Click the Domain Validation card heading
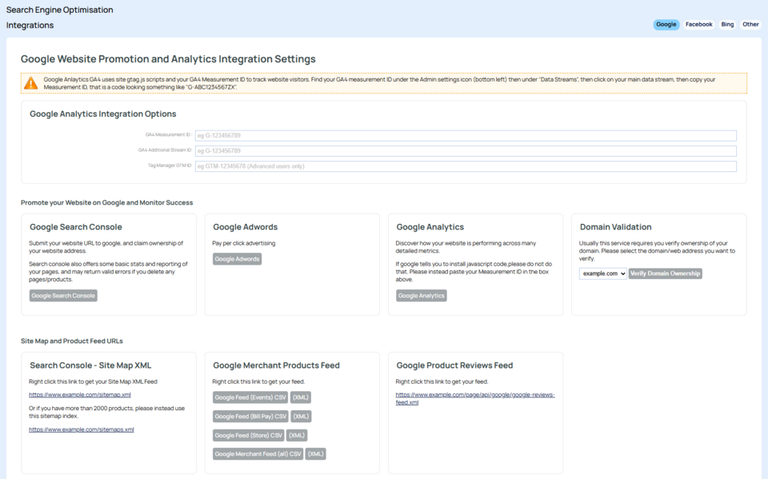The height and width of the screenshot is (479, 768). point(616,227)
